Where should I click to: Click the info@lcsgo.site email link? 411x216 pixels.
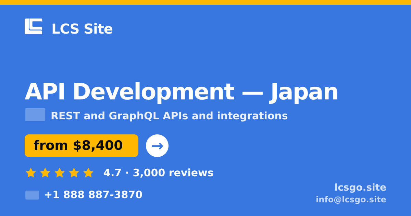click(351, 200)
